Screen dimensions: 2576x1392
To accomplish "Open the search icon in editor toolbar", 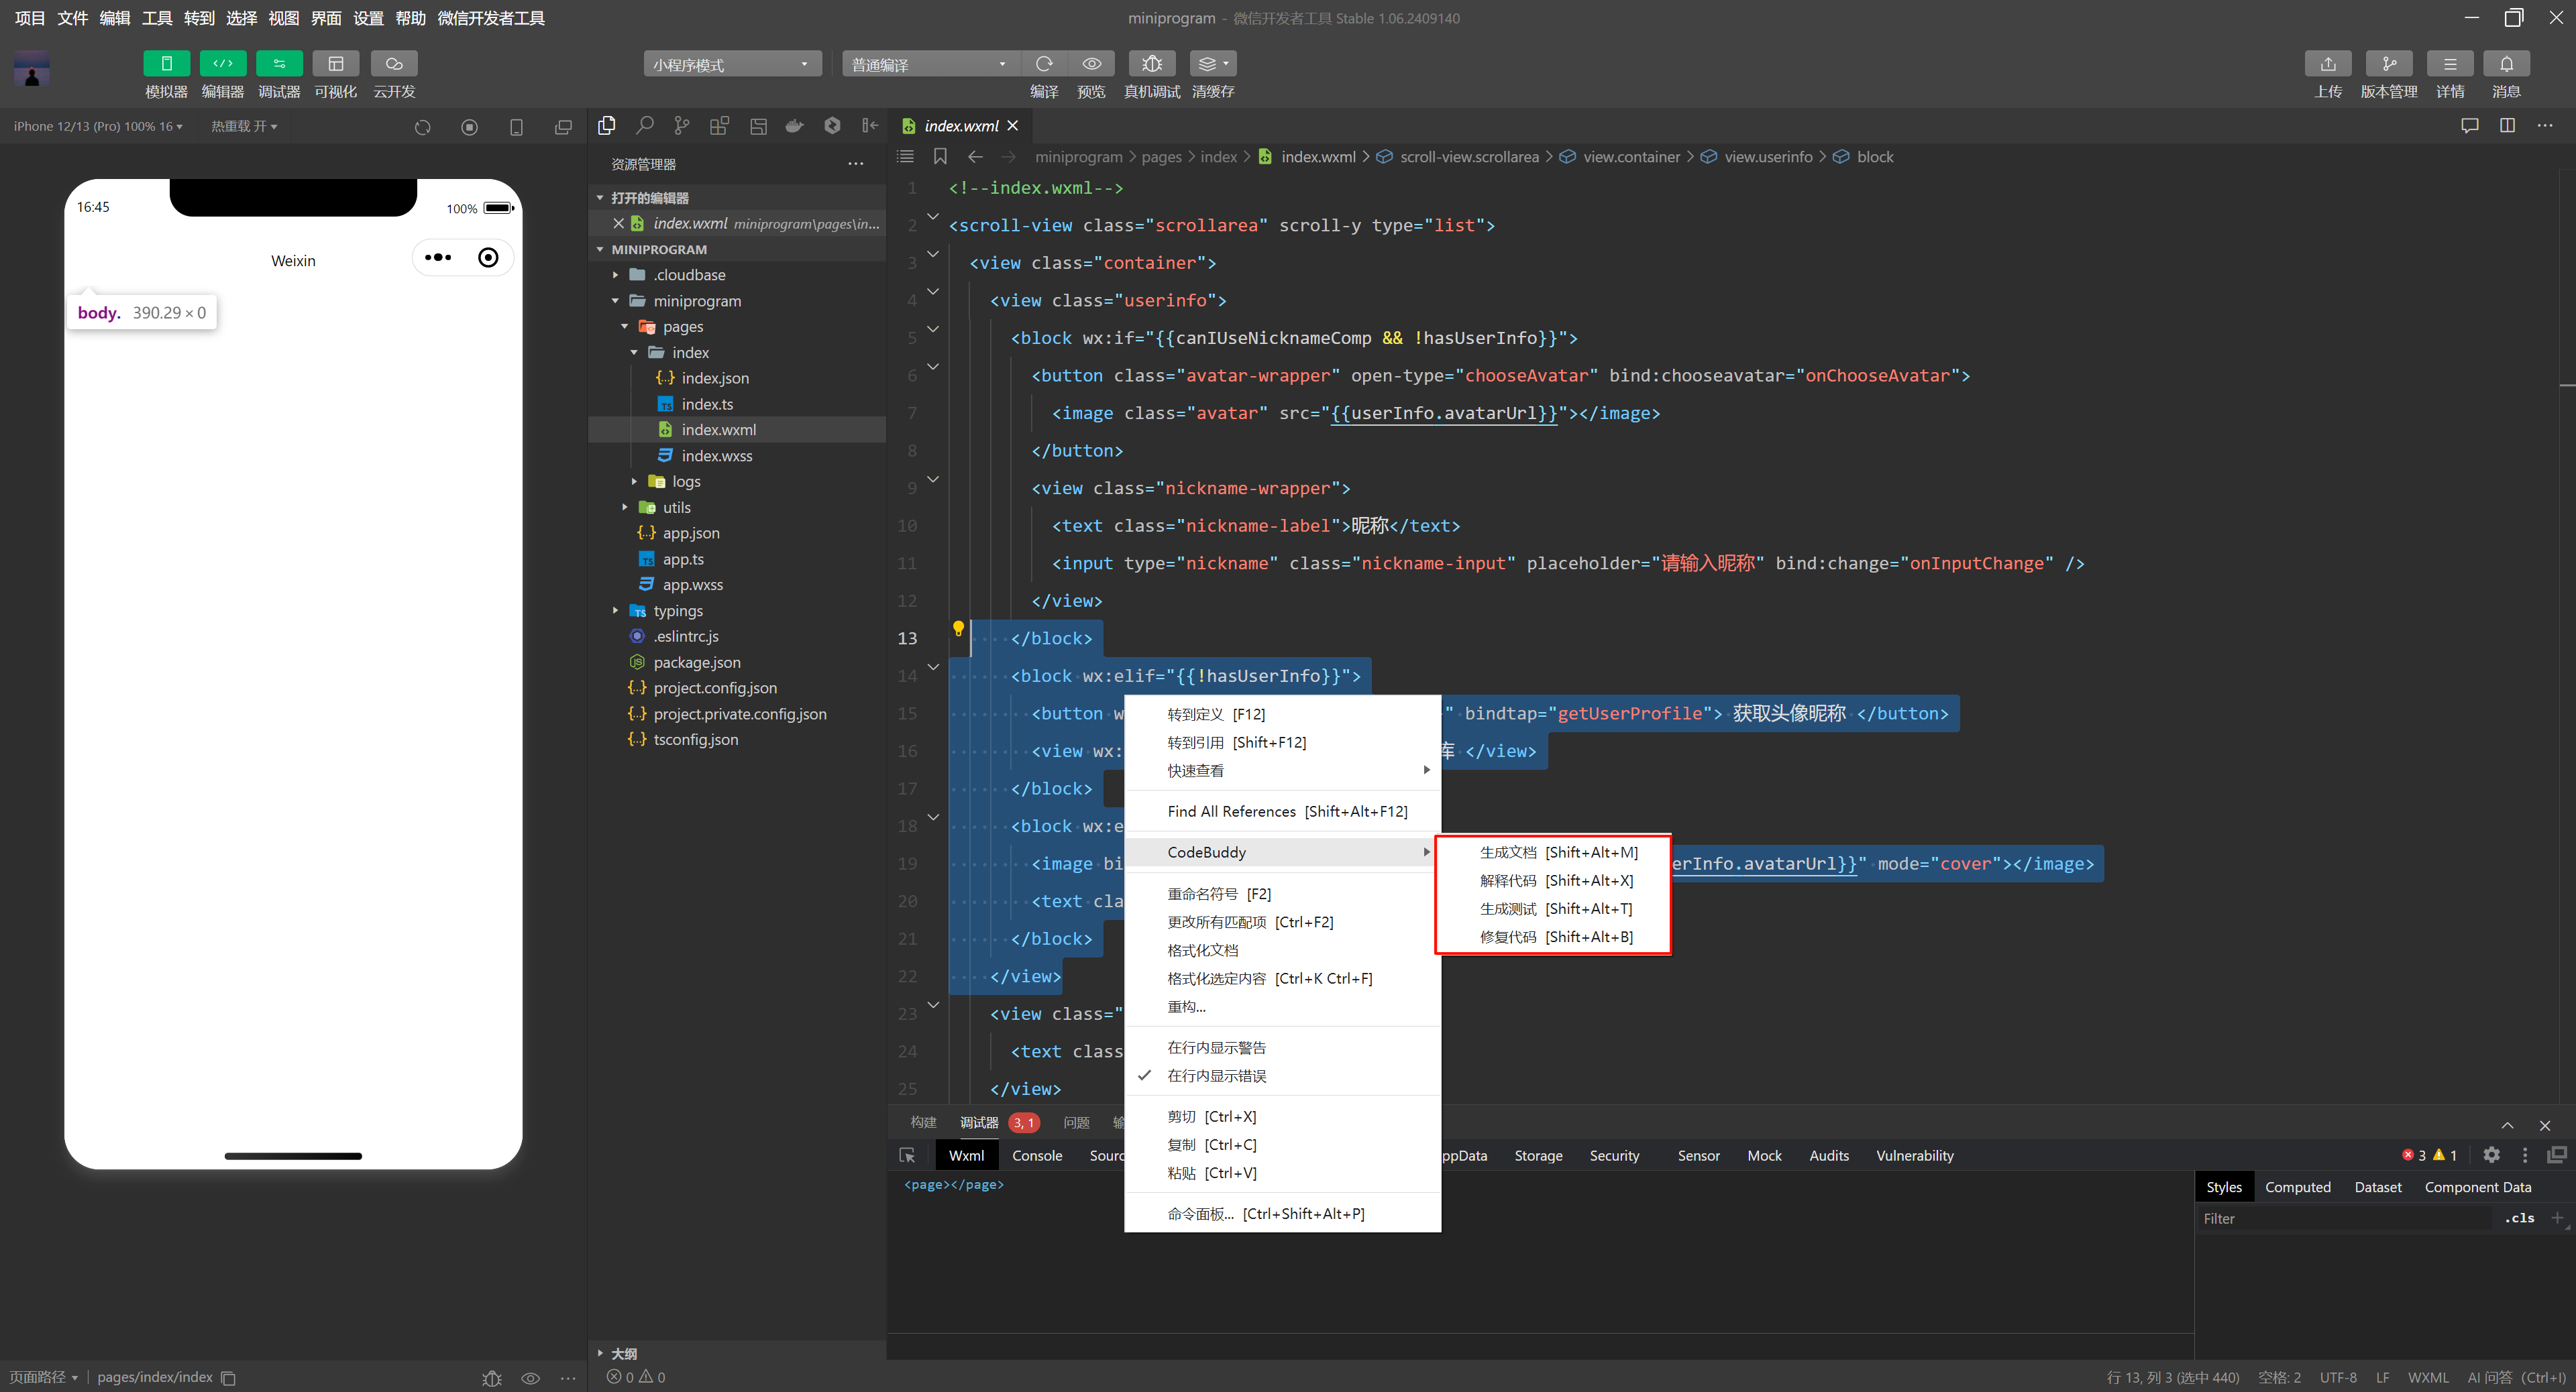I will tap(645, 126).
